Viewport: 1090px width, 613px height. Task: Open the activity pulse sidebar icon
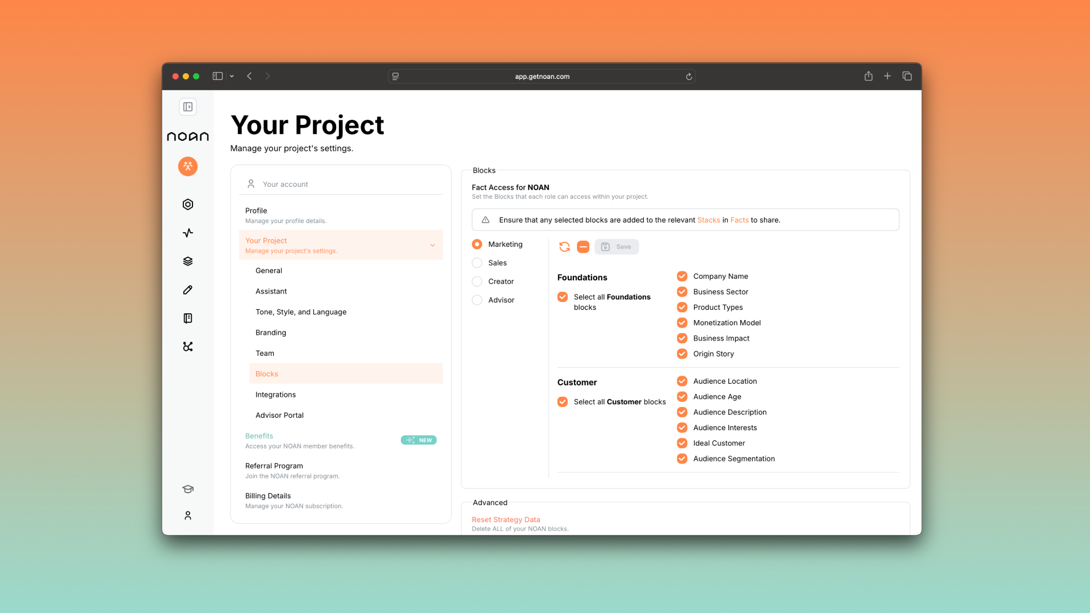coord(188,233)
